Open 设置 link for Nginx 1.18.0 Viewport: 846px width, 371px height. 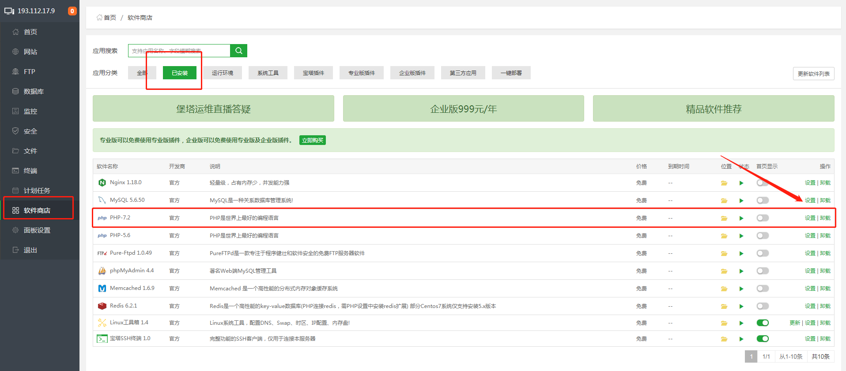click(810, 183)
